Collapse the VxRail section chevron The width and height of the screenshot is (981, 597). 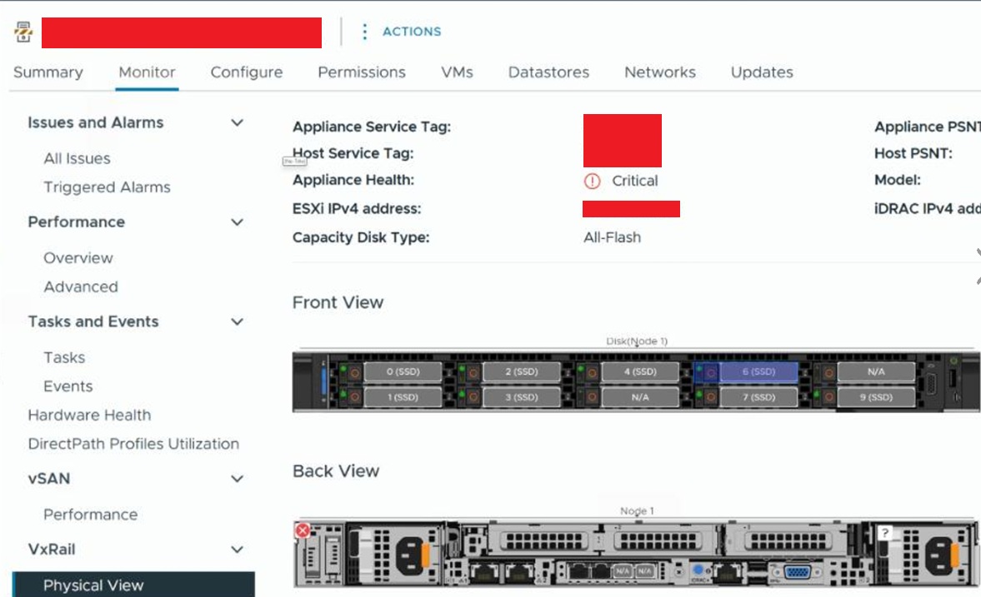point(237,550)
